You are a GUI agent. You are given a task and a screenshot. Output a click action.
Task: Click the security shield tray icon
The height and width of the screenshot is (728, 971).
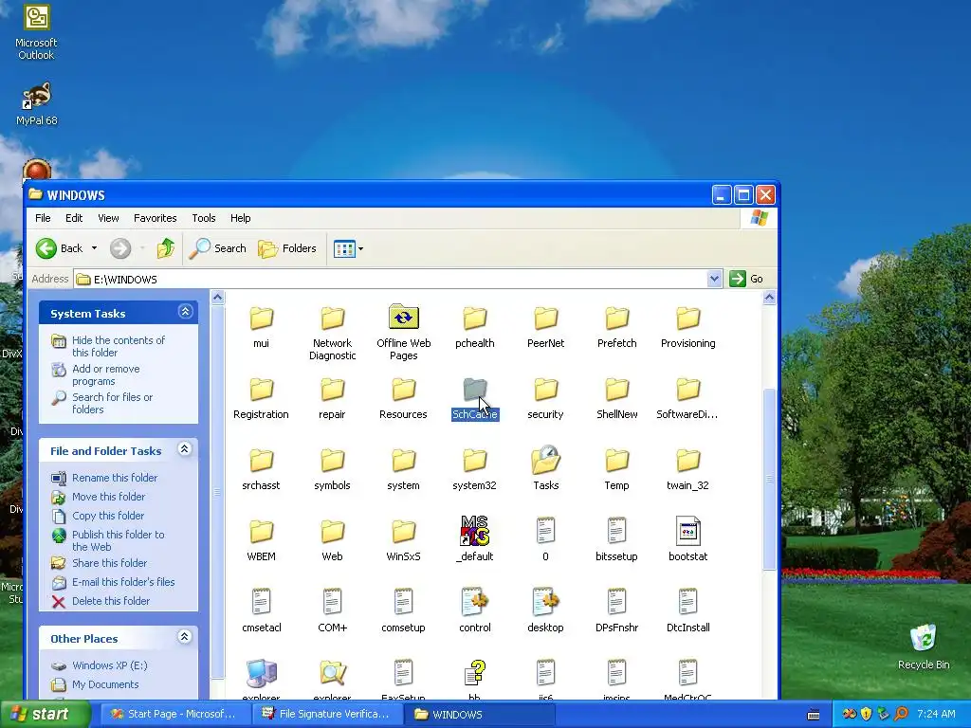[x=867, y=714]
